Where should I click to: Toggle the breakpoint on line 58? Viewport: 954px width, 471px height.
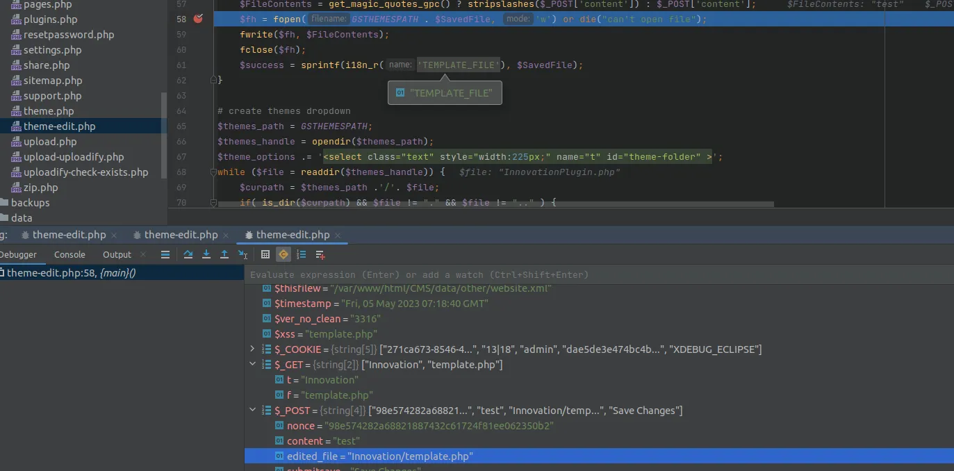pos(197,19)
